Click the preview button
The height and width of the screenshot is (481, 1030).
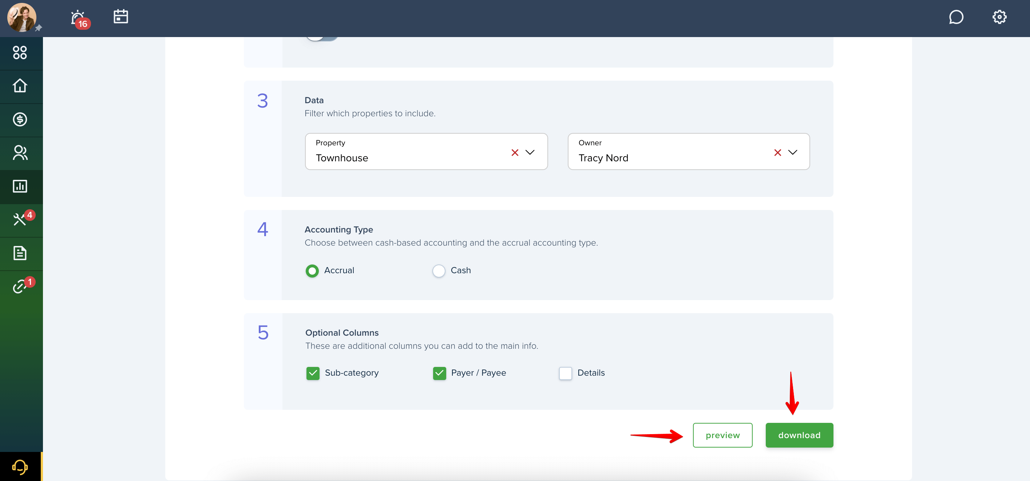click(722, 435)
